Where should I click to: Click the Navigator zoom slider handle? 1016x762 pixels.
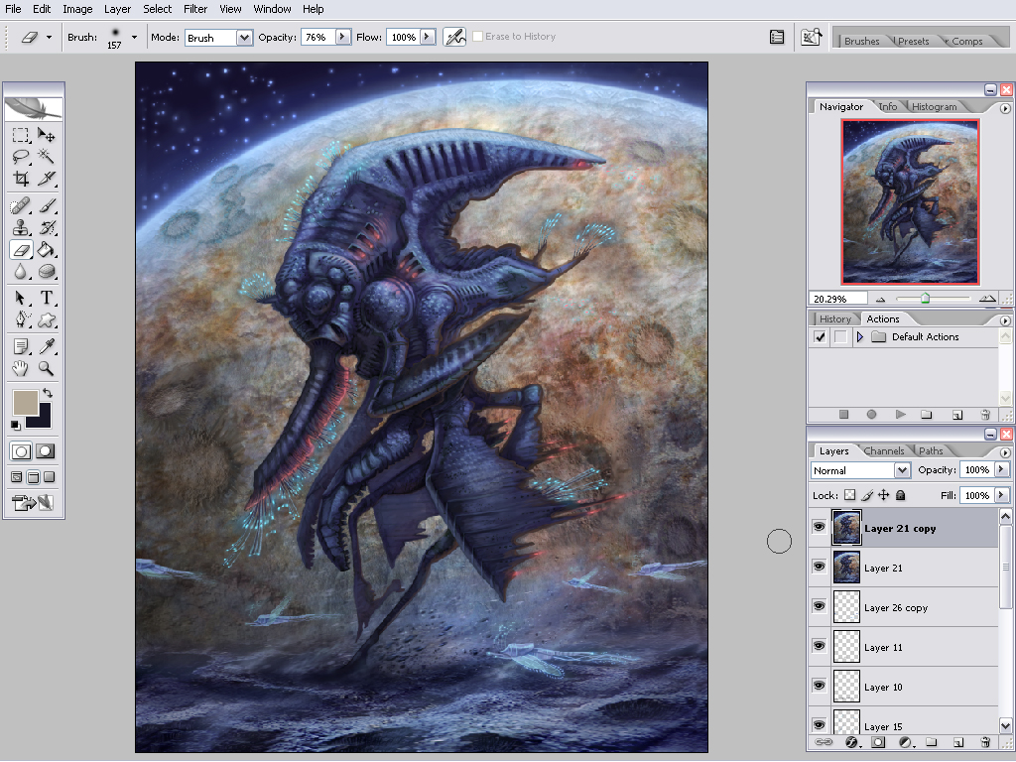click(x=926, y=298)
